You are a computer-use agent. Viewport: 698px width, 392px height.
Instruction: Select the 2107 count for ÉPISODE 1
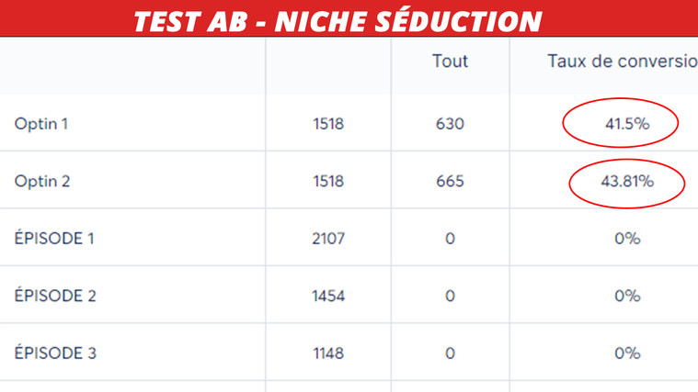328,239
